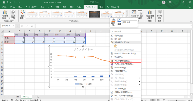Open Quick Layout (クイックレイアウト) gallery
Screen dimensions: 193x101
[13, 15]
